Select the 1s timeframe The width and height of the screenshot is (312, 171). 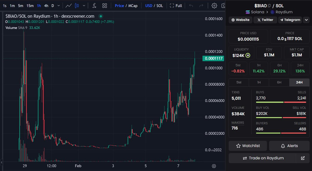(x=5, y=5)
